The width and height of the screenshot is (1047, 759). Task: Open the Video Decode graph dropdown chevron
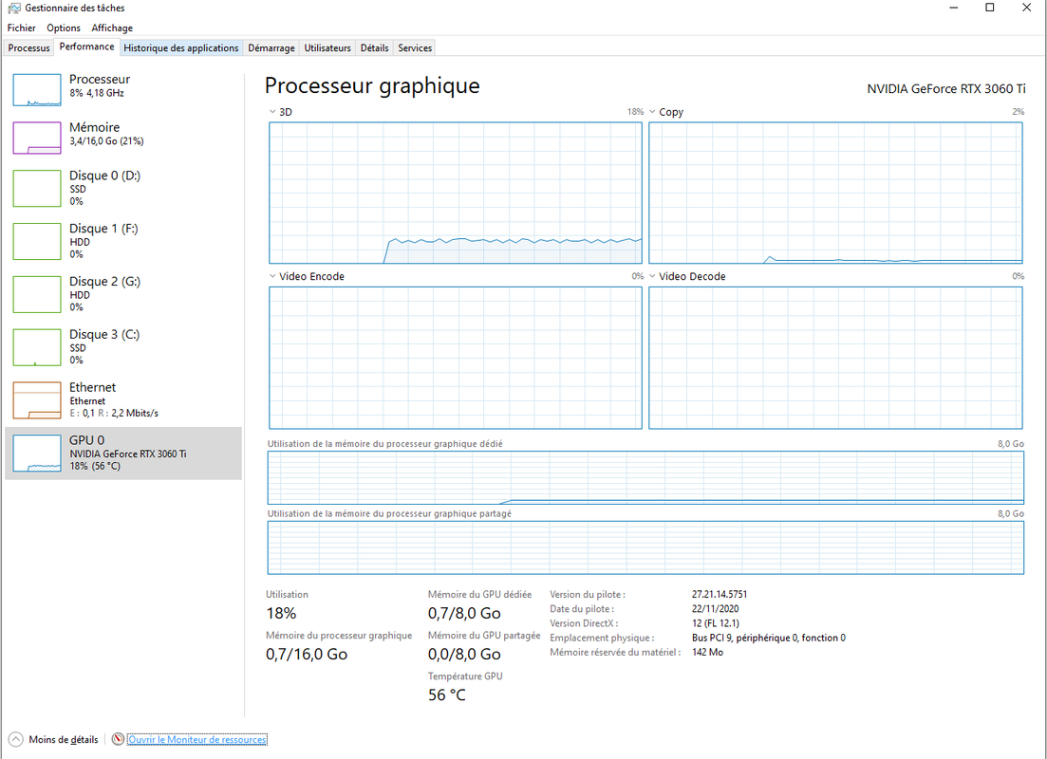(652, 276)
